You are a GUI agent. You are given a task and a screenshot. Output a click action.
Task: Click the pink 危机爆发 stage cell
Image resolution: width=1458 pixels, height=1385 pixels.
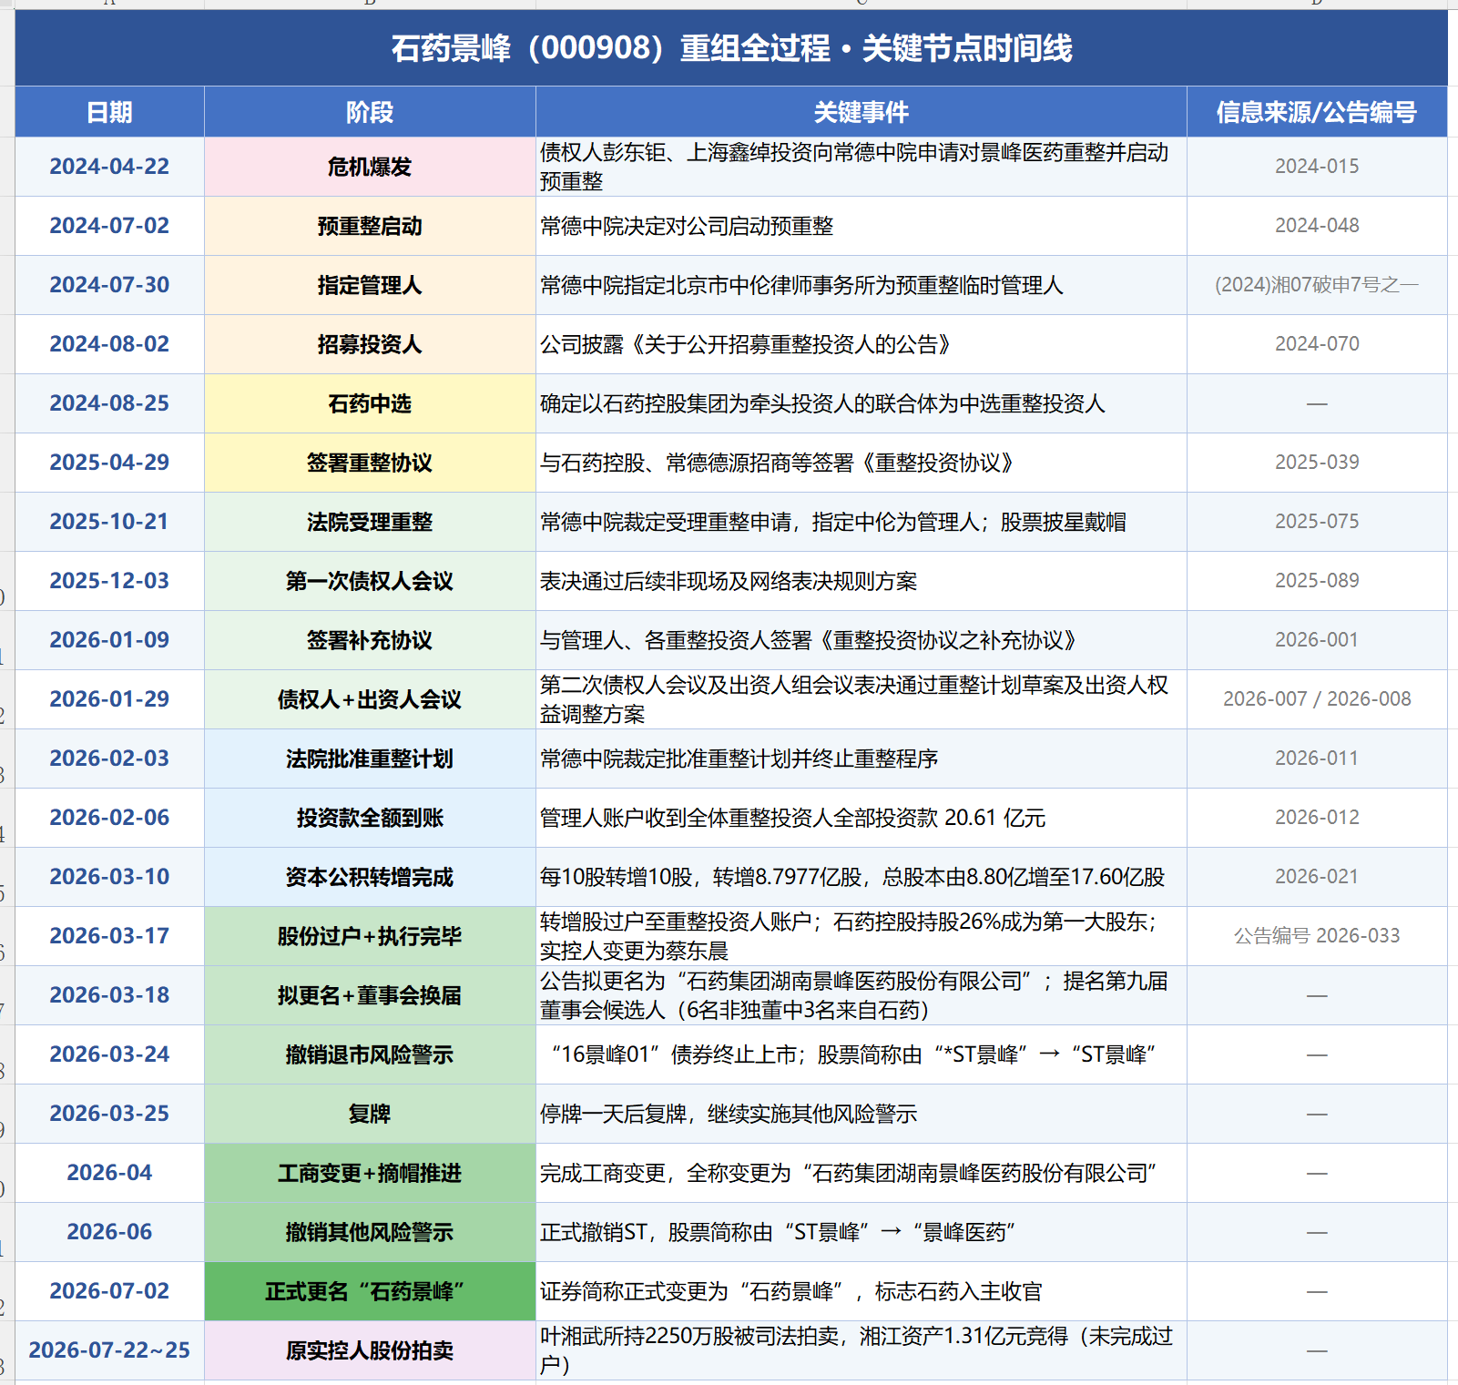[370, 167]
